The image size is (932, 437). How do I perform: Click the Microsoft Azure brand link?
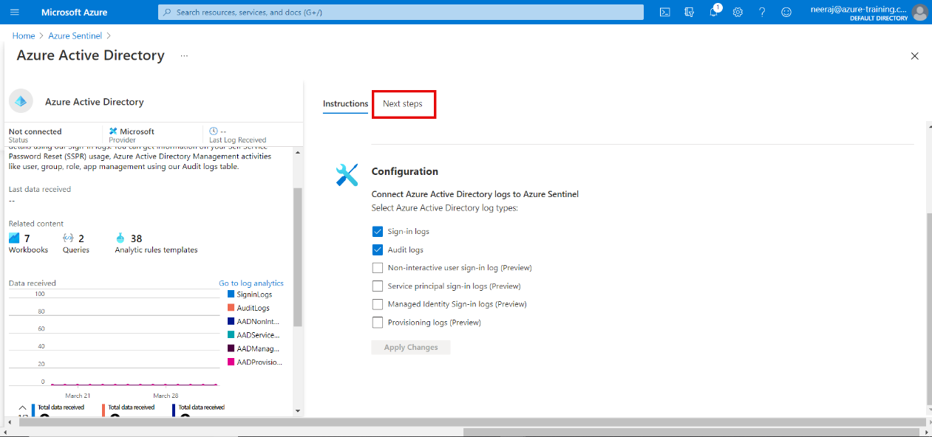click(x=74, y=13)
